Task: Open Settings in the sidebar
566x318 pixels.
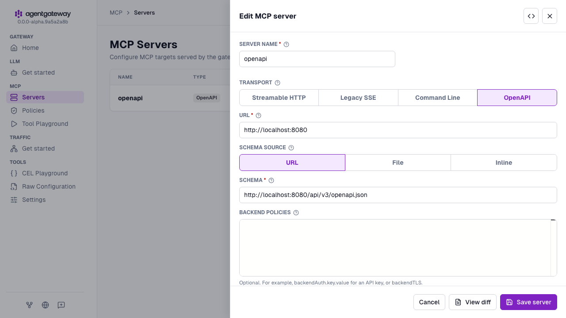Action: click(45, 200)
